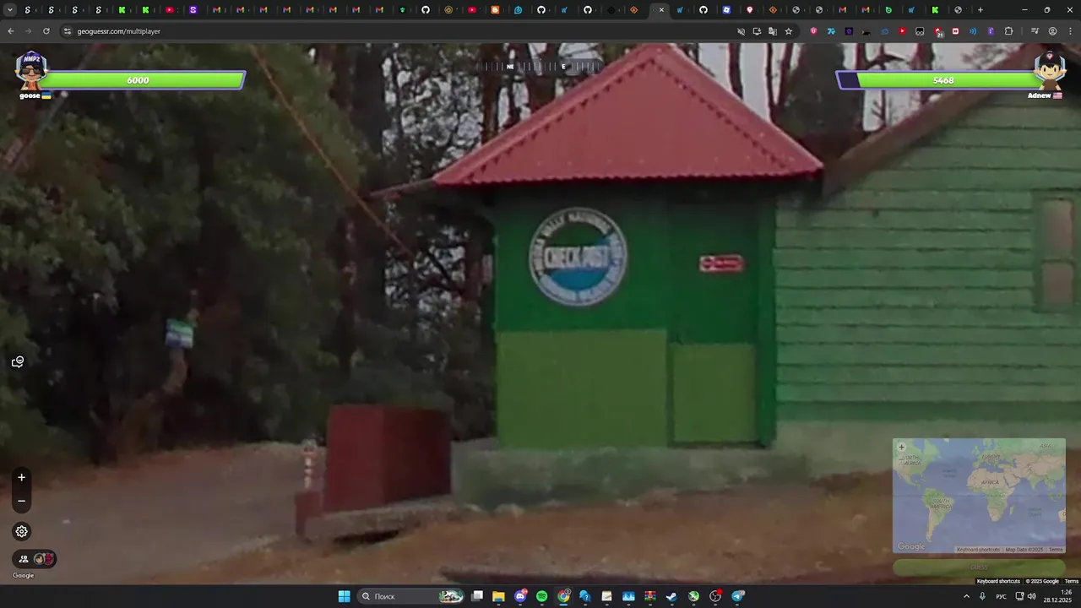Open Telegram from taskbar

coord(737,596)
